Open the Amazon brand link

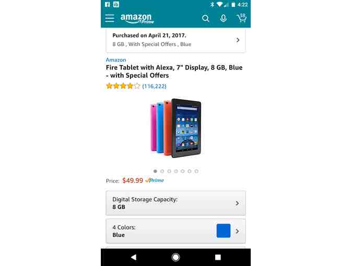click(116, 60)
